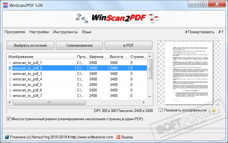
Task: Click the list's scroll down arrow
Action: (x=150, y=97)
